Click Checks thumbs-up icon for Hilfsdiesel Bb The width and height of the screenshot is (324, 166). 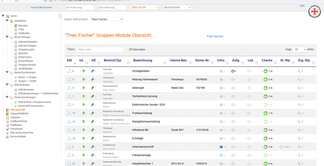point(266,130)
